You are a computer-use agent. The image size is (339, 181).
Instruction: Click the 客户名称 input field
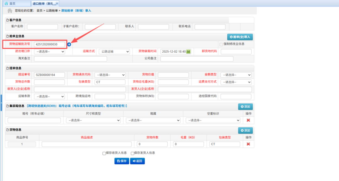pyautogui.click(x=42, y=27)
